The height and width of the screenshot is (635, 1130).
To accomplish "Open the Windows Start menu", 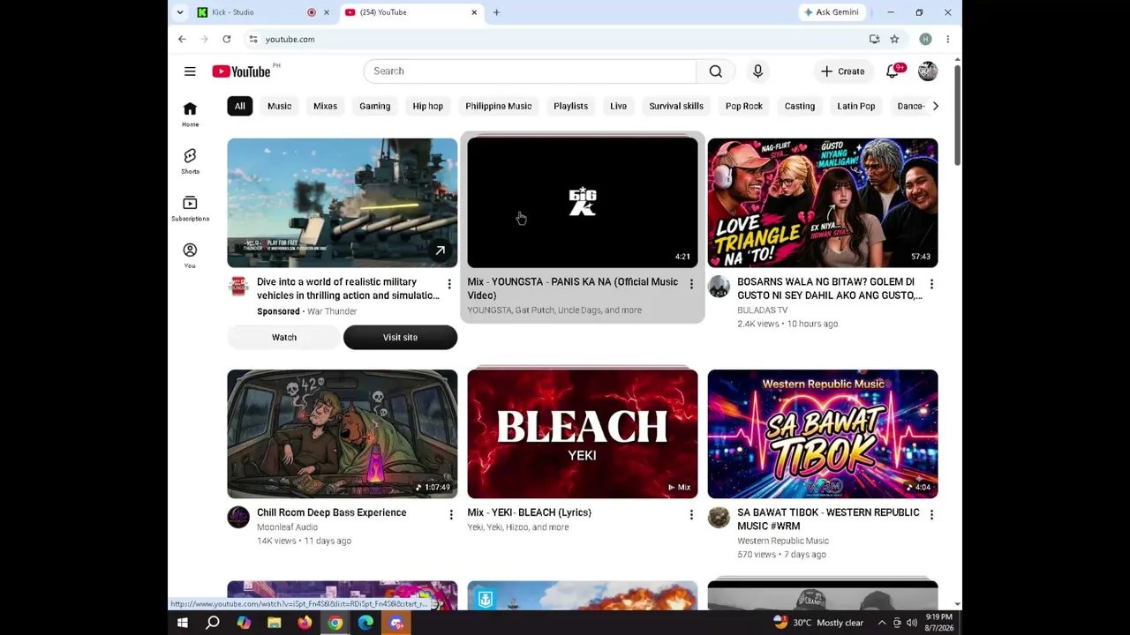I will click(183, 624).
